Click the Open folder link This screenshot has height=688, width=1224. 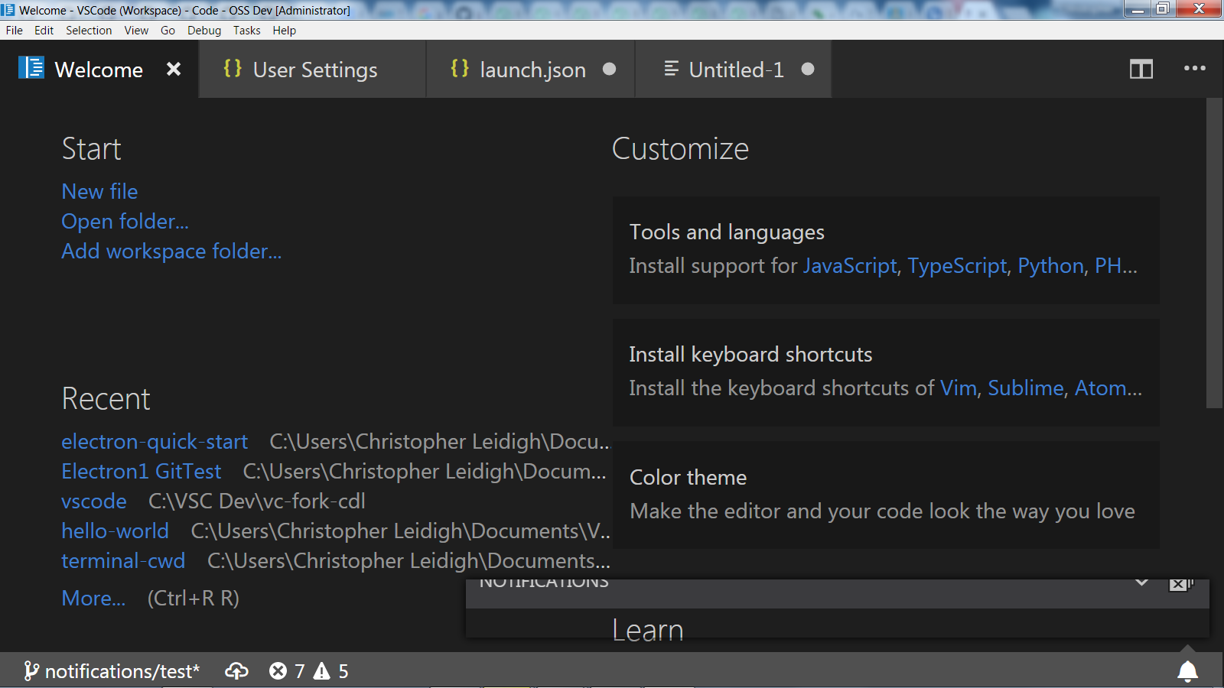click(x=124, y=222)
